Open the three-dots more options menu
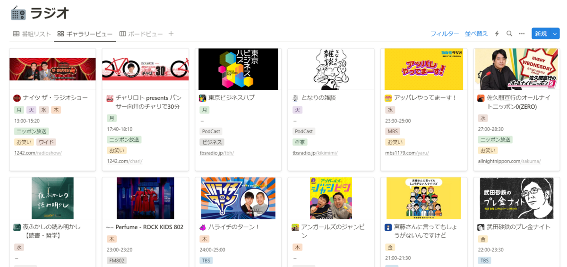This screenshot has width=567, height=267. (x=522, y=34)
